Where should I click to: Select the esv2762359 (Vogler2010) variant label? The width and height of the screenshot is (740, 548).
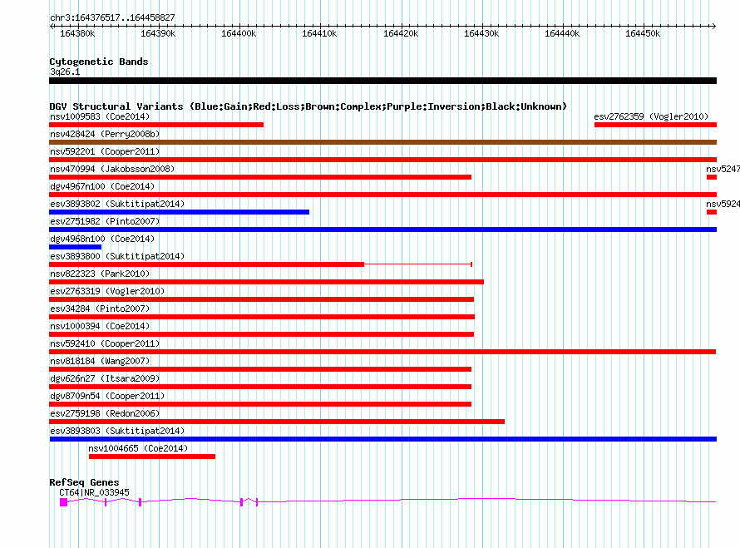651,116
